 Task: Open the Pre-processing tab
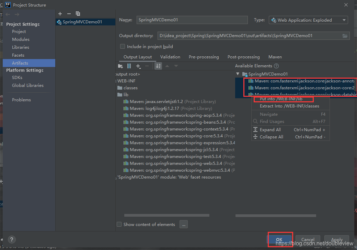click(x=204, y=57)
